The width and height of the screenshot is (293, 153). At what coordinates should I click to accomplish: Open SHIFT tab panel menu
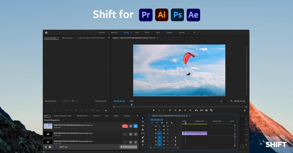(x=50, y=116)
